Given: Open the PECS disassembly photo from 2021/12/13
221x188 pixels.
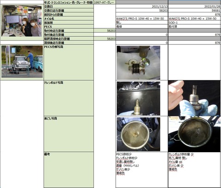Looking at the screenshot, I should (139, 63).
